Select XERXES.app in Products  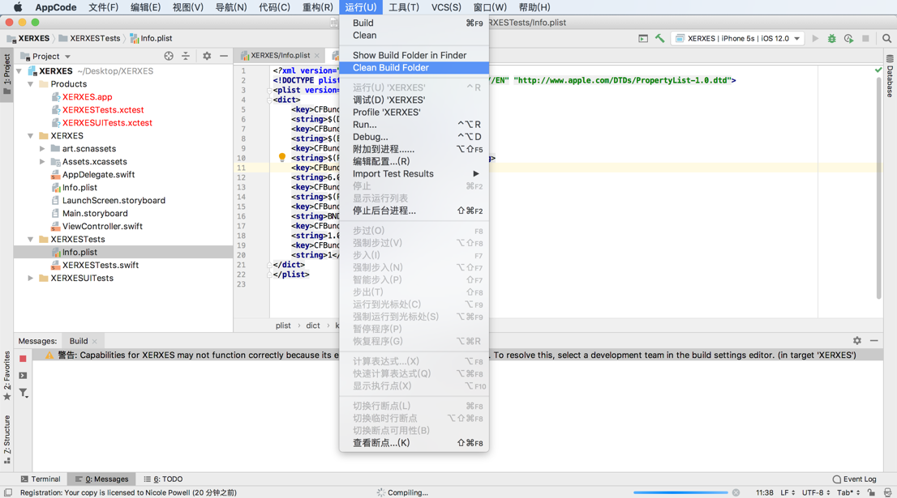pos(87,97)
